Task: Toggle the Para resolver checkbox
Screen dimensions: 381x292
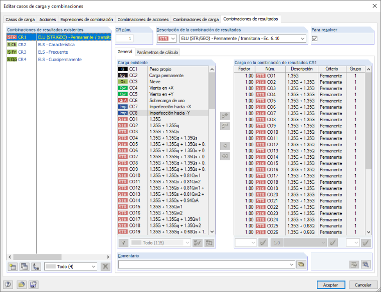Action: click(315, 39)
